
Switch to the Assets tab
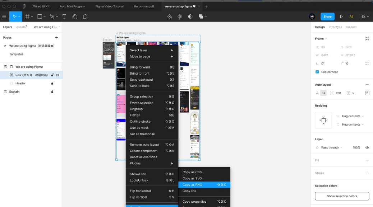click(x=21, y=27)
